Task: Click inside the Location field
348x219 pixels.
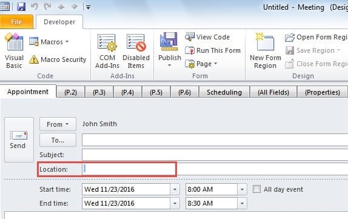Action: point(215,169)
